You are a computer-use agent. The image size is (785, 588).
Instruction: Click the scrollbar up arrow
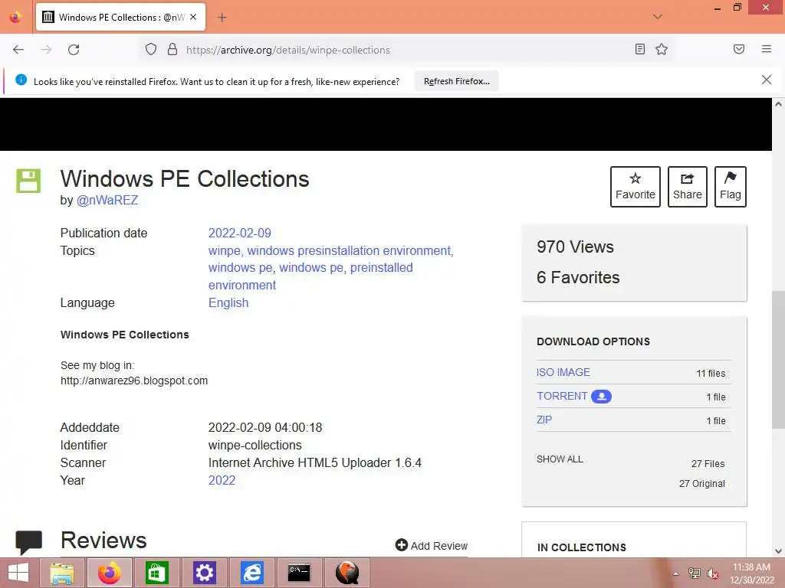tap(778, 104)
